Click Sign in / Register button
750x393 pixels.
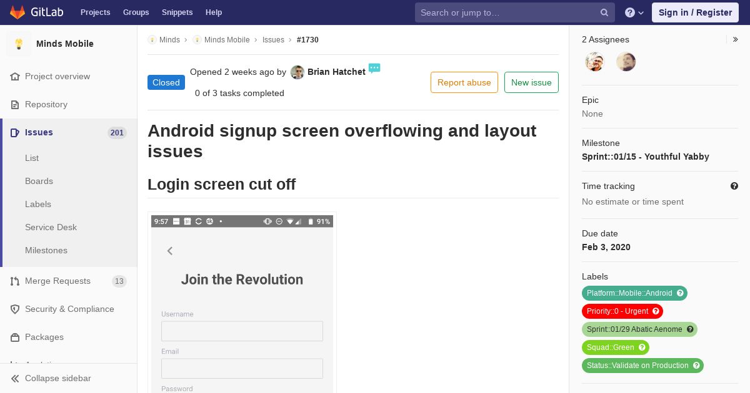click(695, 12)
